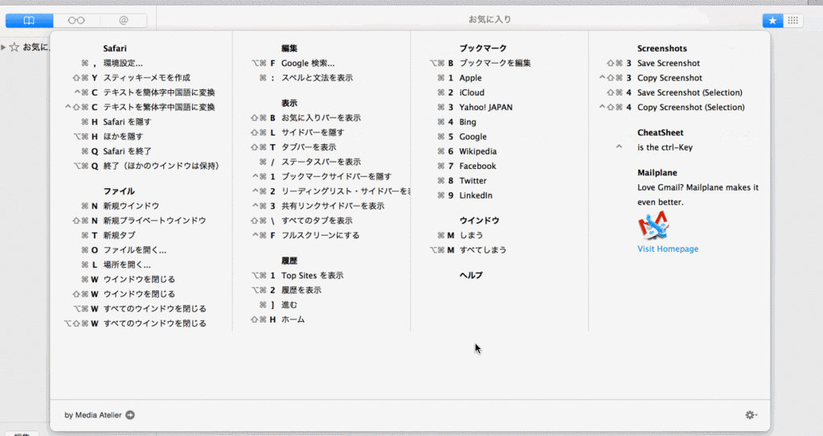823x436 pixels.
Task: Expand the お気に入り sidebar disclosure triangle
Action: [4, 47]
